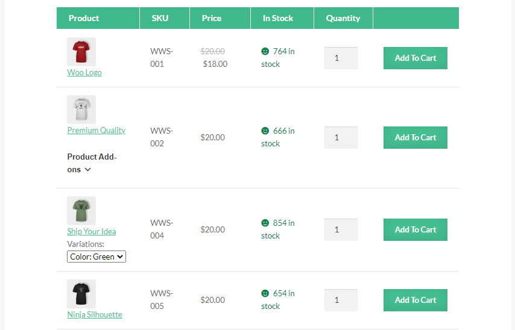
Task: Click the smiley stock icon for 764 in stock
Action: point(265,51)
